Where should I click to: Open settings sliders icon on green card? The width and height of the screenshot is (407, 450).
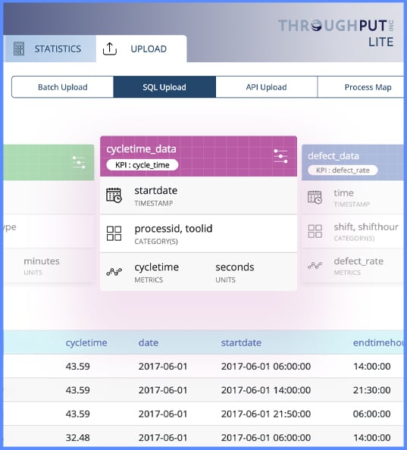[x=79, y=162]
